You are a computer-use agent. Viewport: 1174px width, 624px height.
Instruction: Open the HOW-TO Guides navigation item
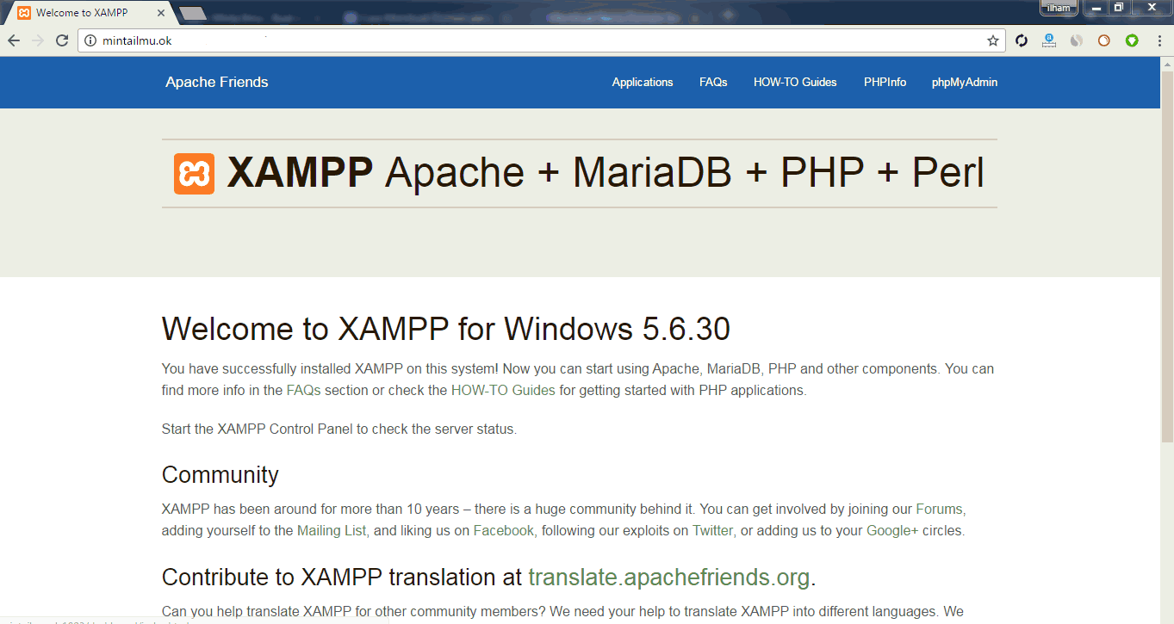coord(795,83)
